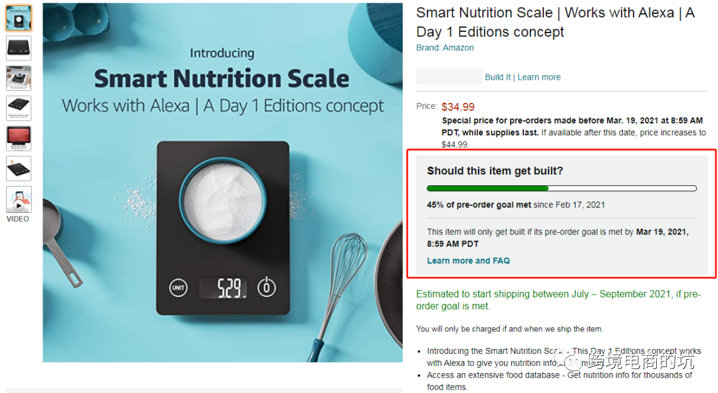Open the Learn more and FAQ link
The height and width of the screenshot is (393, 718).
coord(468,261)
